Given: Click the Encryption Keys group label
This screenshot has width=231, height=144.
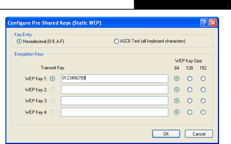Looking at the screenshot, I should (x=29, y=54).
